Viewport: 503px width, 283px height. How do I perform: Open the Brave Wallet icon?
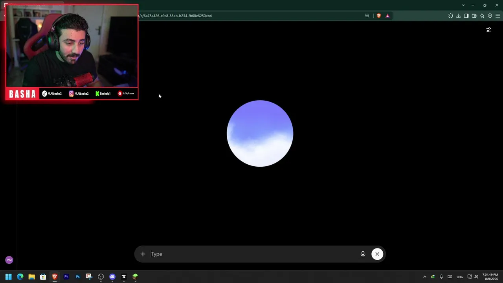(474, 16)
